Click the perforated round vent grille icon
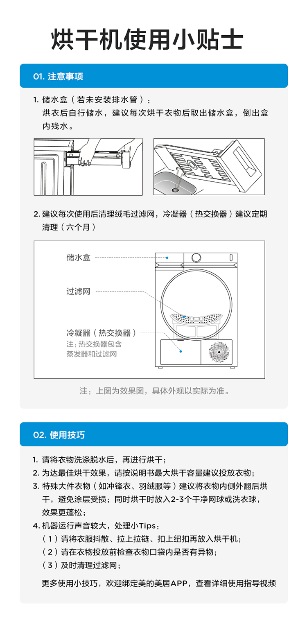This screenshot has height=617, width=307. 219,351
